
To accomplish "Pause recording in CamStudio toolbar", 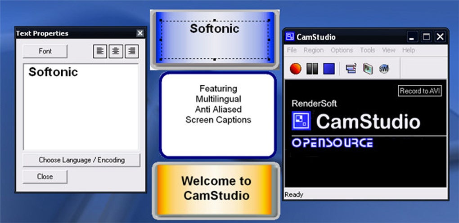I will point(312,69).
